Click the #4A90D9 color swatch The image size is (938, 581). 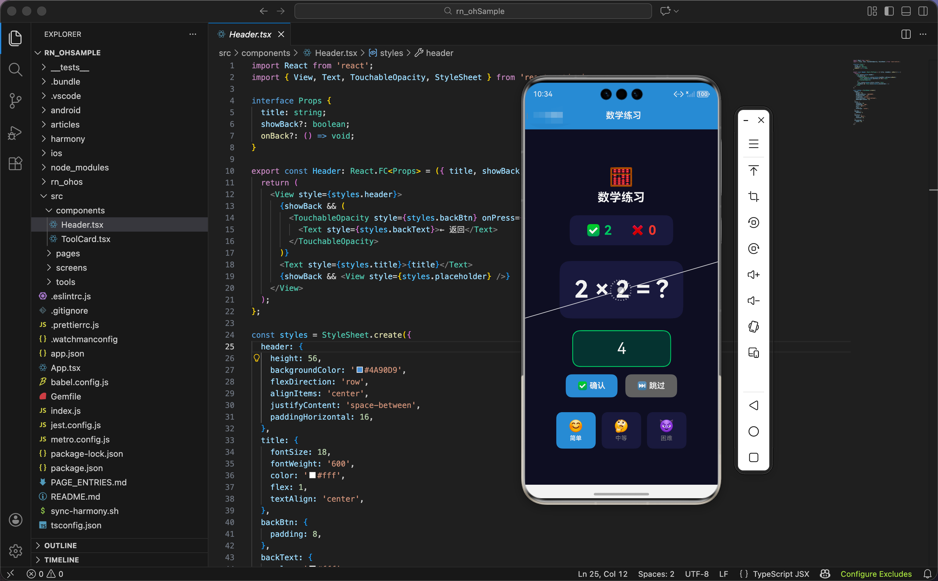pos(360,370)
